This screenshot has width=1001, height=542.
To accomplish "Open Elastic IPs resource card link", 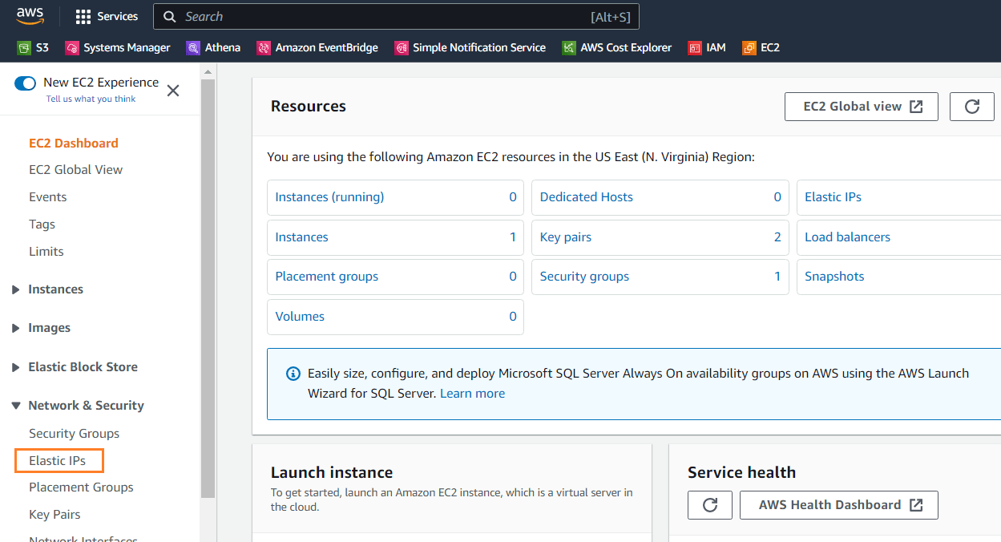I will tap(833, 197).
